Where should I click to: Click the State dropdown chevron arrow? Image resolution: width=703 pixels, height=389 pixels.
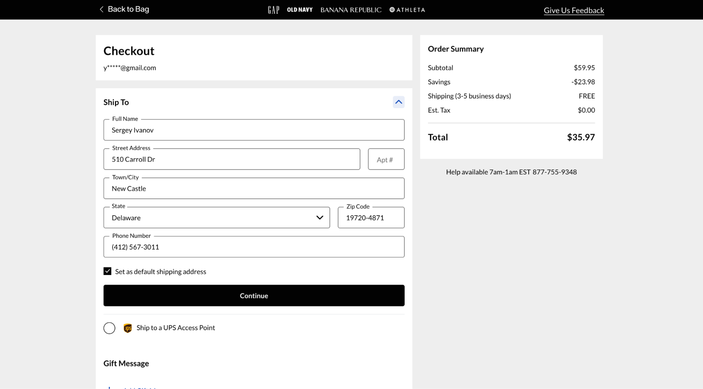tap(319, 218)
